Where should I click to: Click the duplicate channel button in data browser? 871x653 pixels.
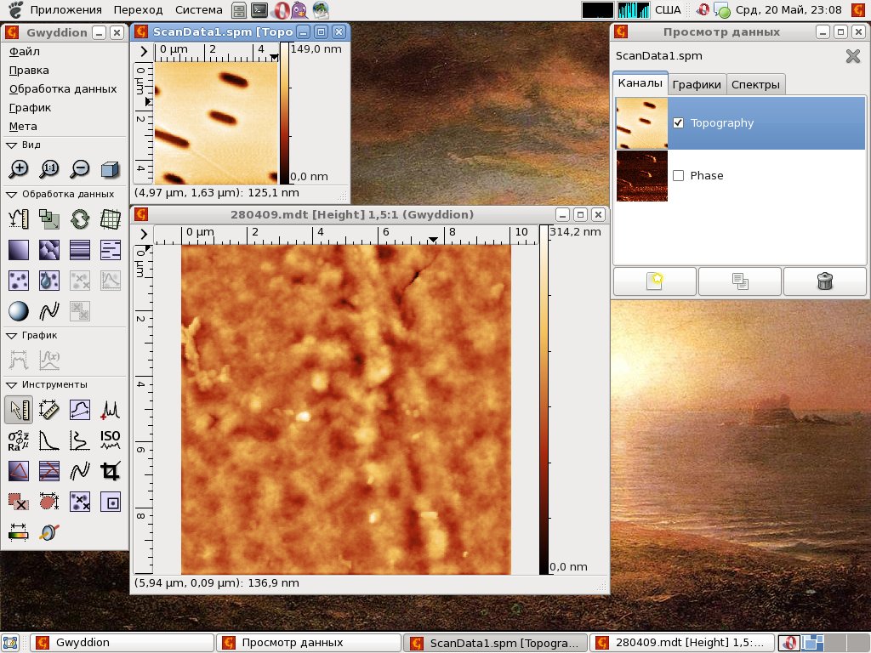740,281
